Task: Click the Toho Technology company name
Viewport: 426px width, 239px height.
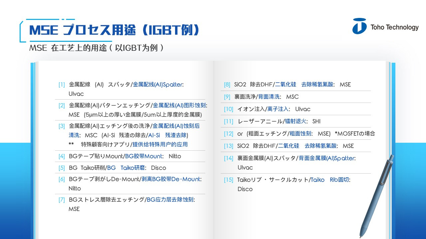Action: click(394, 27)
